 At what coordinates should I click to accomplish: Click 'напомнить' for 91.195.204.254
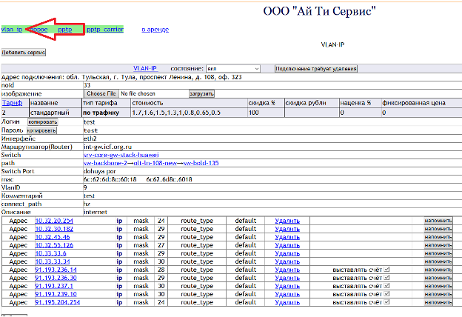click(438, 302)
